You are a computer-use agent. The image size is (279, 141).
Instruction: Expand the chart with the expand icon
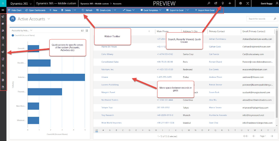(x=82, y=31)
